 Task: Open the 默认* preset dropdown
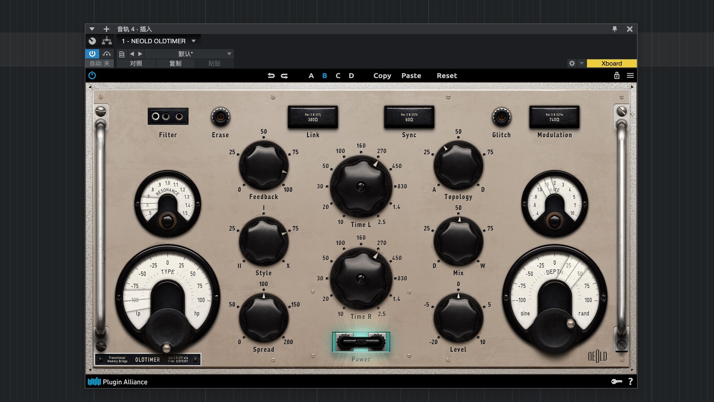pyautogui.click(x=189, y=54)
